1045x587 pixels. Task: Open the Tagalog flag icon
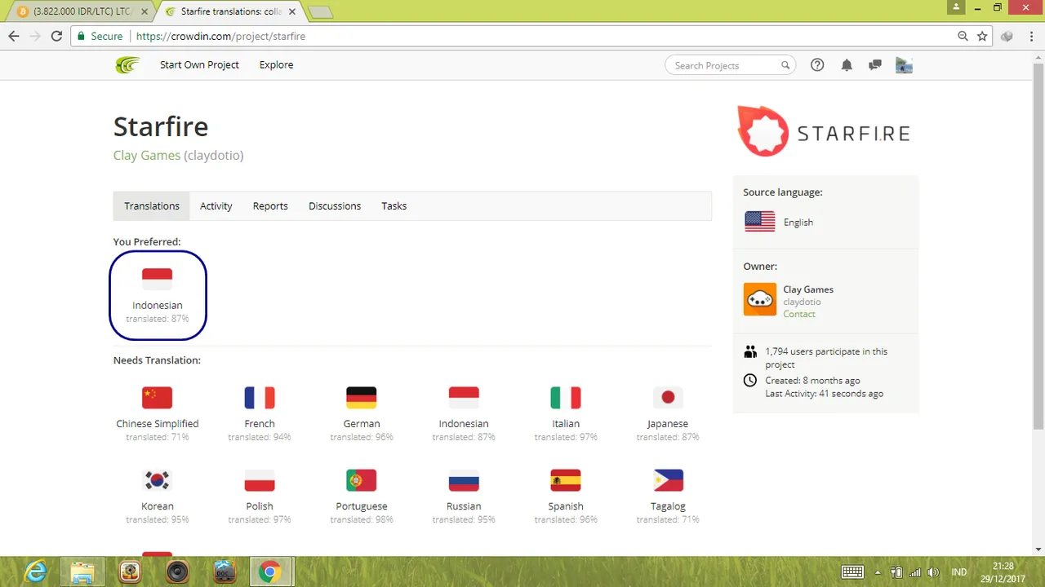[x=668, y=480]
